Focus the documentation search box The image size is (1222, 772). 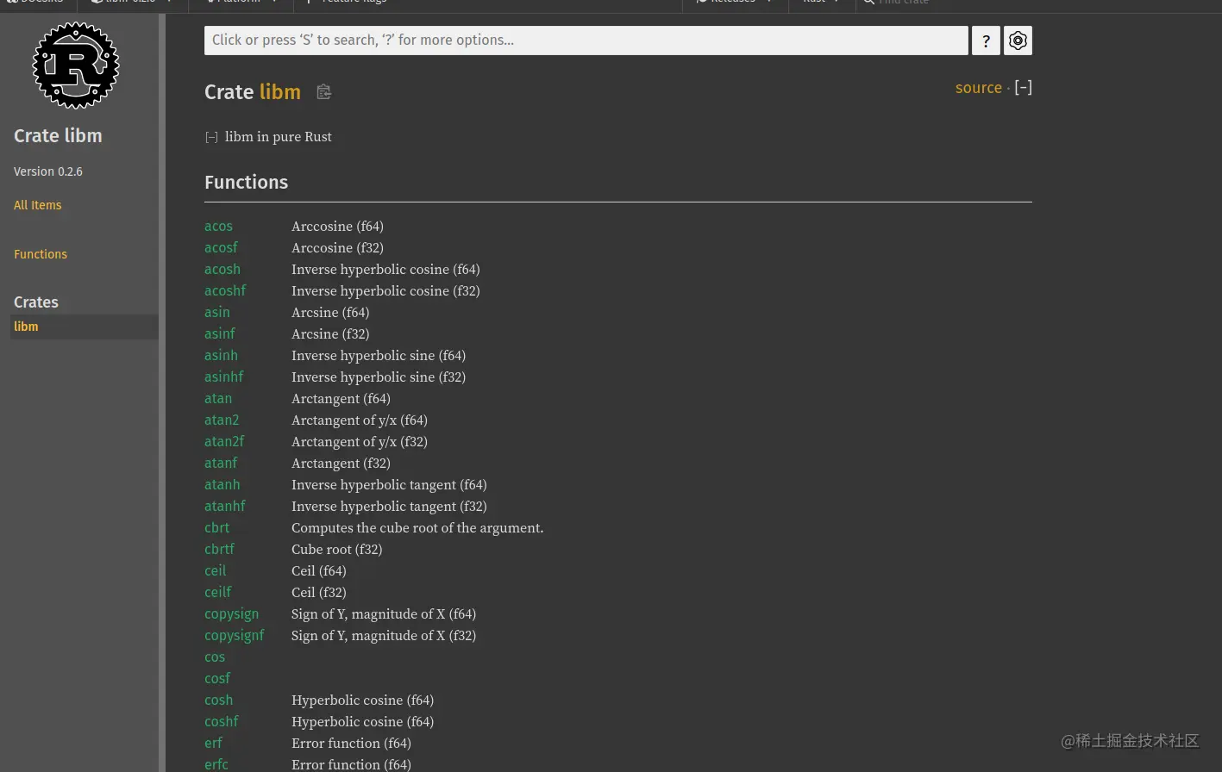click(586, 40)
